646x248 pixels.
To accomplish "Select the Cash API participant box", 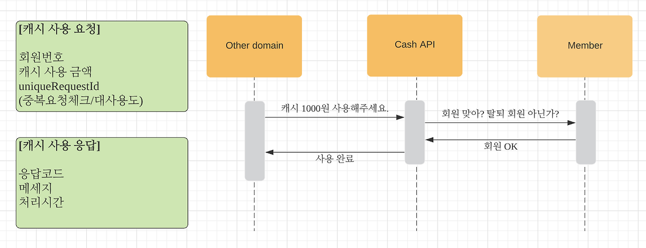I will pyautogui.click(x=415, y=45).
